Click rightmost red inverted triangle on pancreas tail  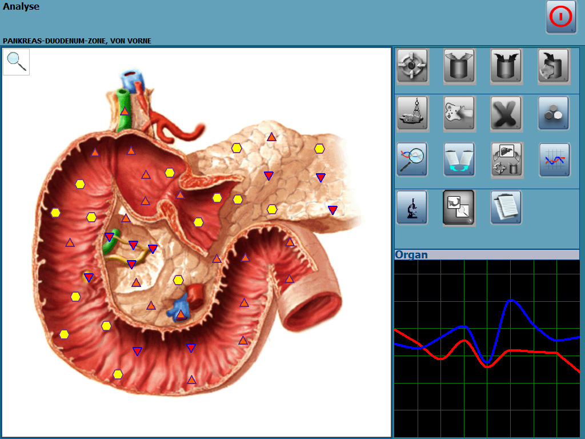point(333,210)
